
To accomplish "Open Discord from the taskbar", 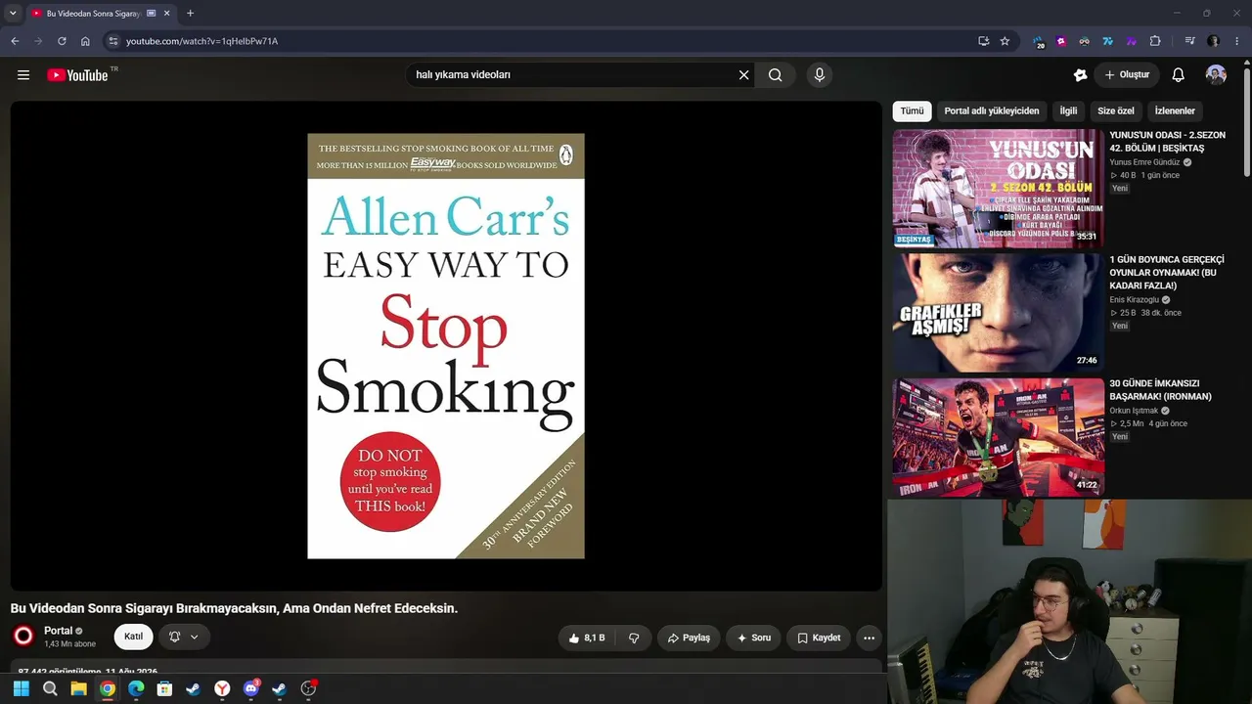I will [x=250, y=689].
